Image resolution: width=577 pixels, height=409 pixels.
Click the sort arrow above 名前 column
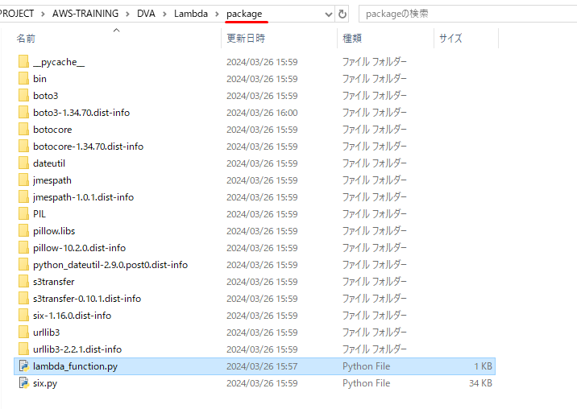pos(116,30)
